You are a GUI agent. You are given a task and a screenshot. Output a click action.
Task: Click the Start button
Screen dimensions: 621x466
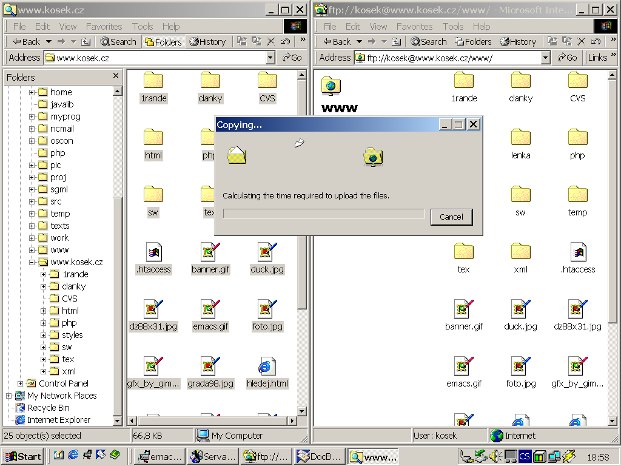point(22,456)
